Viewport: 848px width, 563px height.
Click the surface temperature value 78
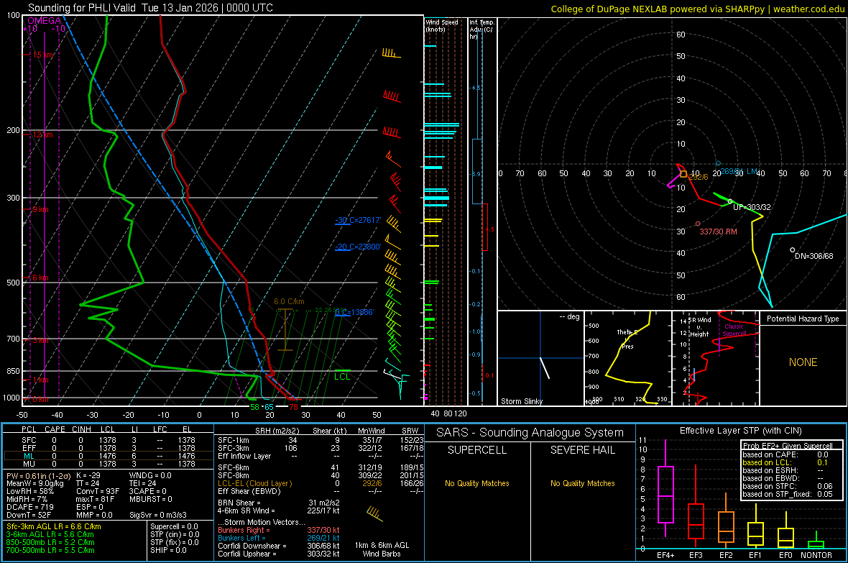pos(293,407)
